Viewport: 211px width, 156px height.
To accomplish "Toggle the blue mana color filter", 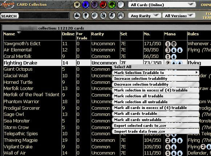I will (86, 5).
